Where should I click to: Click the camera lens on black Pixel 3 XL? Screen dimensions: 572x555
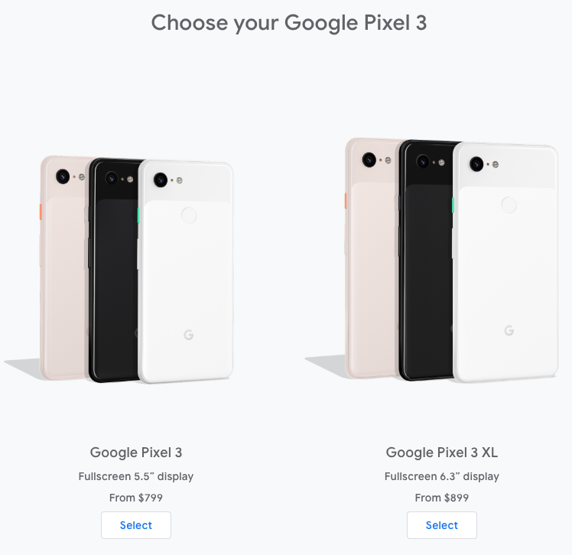point(423,161)
